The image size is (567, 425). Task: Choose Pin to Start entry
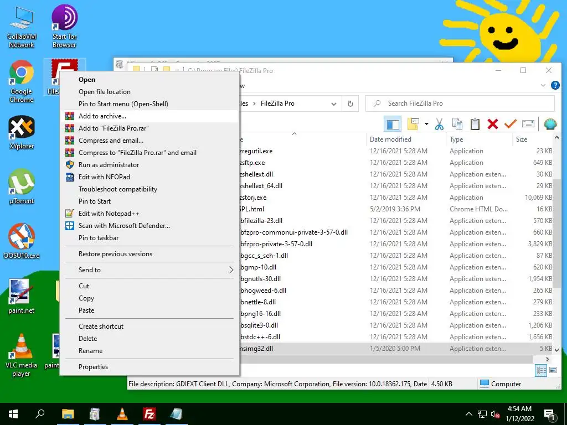[x=150, y=201]
